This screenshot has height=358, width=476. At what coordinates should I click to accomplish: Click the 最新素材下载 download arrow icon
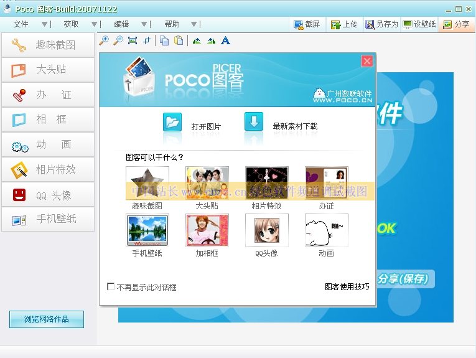254,121
